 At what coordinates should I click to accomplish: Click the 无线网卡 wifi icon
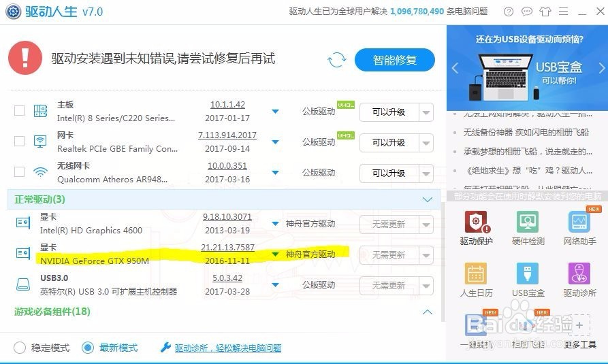(40, 171)
